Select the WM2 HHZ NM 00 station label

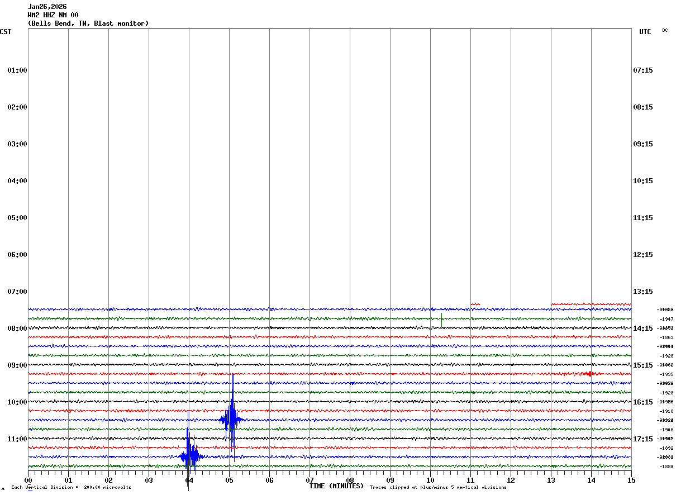[x=53, y=15]
